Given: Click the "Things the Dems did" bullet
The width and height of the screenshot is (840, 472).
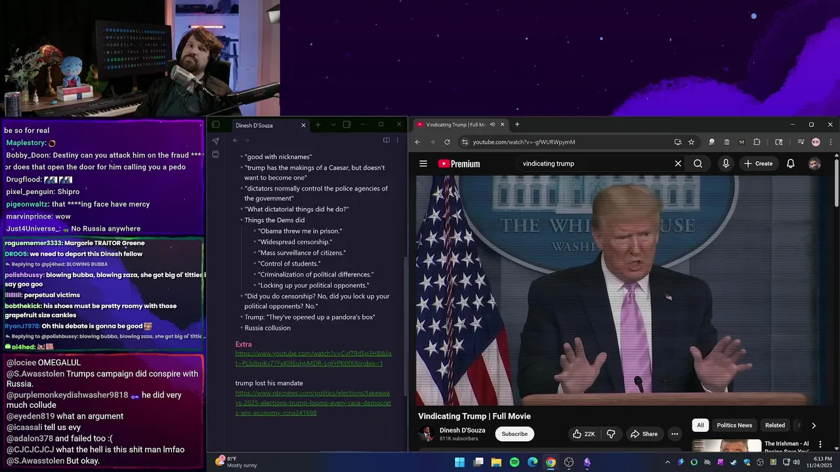Looking at the screenshot, I should pos(274,220).
